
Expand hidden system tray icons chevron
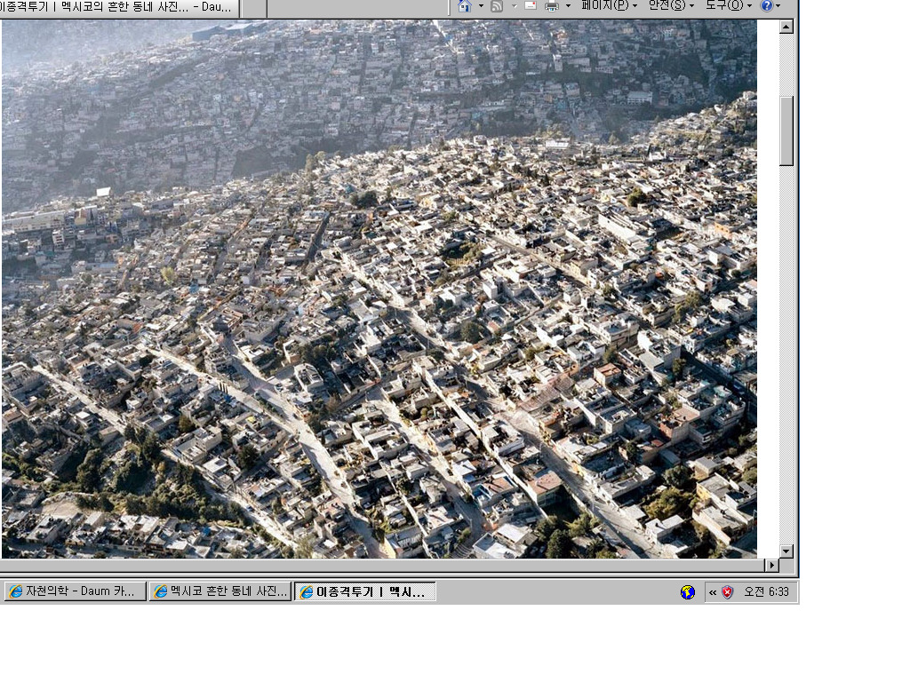click(x=713, y=592)
